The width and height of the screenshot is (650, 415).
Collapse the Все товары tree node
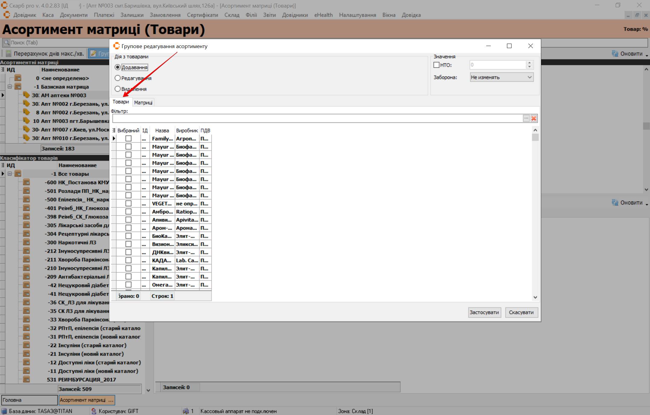10,174
